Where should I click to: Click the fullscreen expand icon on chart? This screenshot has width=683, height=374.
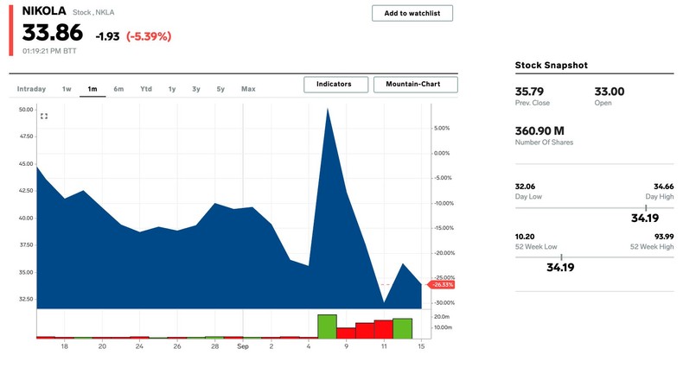coord(44,116)
